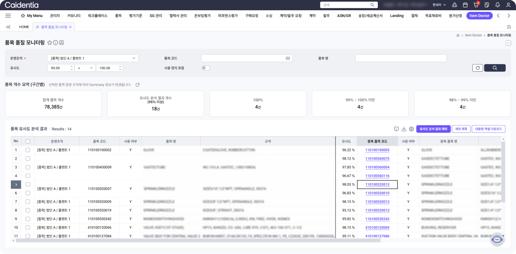
Task: Tick the checkbox for row 1
Action: [28, 150]
